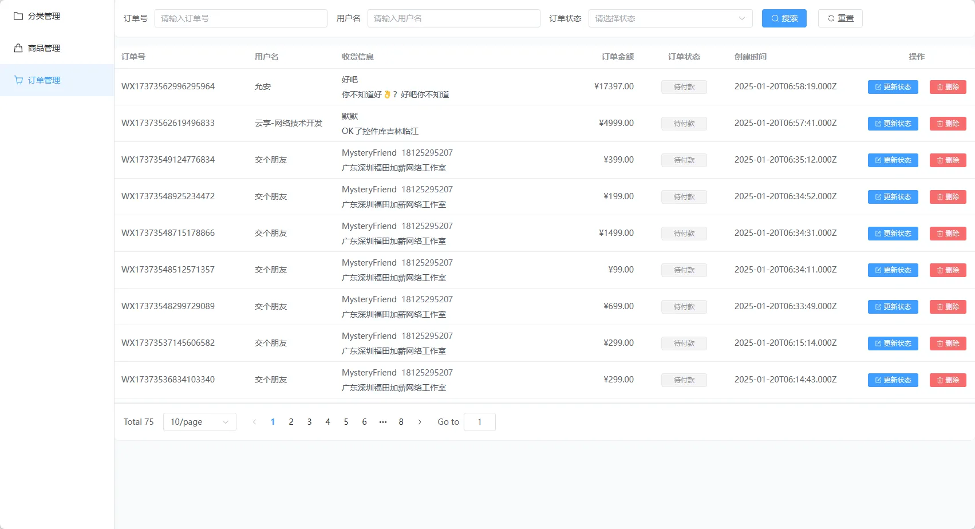Jump to page 8 in pagination
Viewport: 975px width, 529px height.
401,422
